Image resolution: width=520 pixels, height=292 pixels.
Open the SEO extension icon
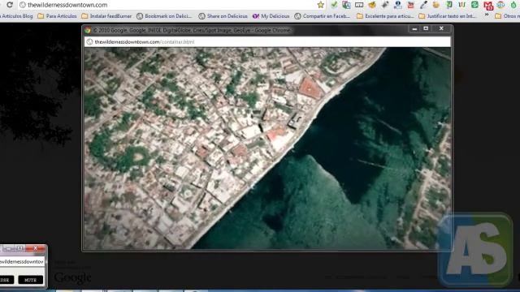tap(500, 5)
